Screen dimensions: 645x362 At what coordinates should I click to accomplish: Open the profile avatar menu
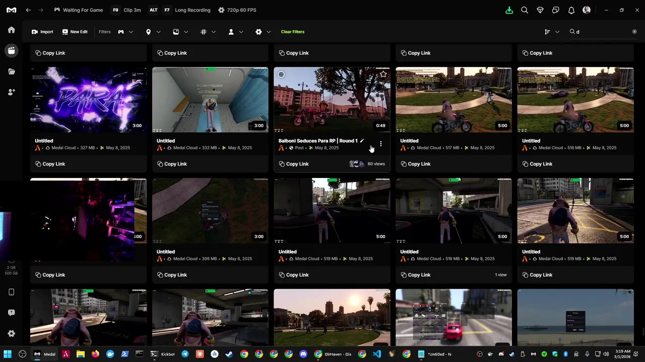click(587, 10)
